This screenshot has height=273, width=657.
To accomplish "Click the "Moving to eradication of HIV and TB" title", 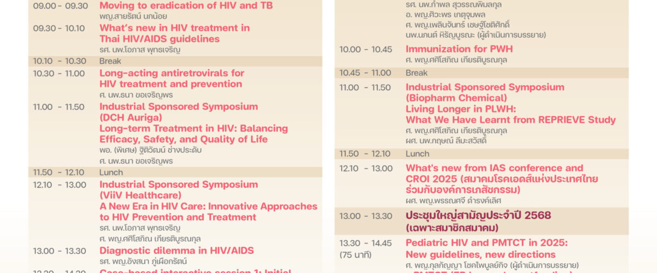I will coord(186,6).
